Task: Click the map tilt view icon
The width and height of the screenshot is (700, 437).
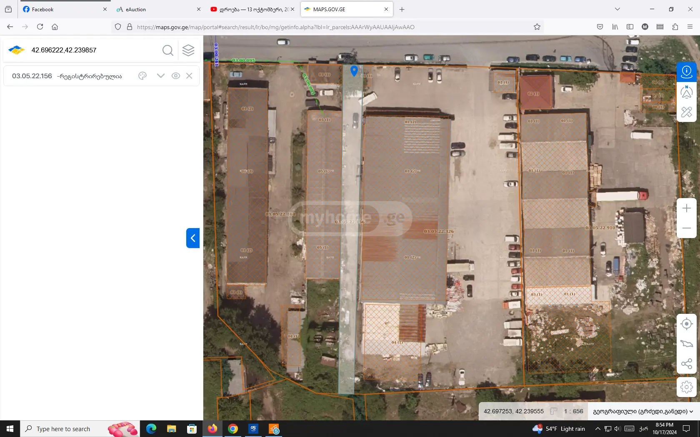Action: 687,344
